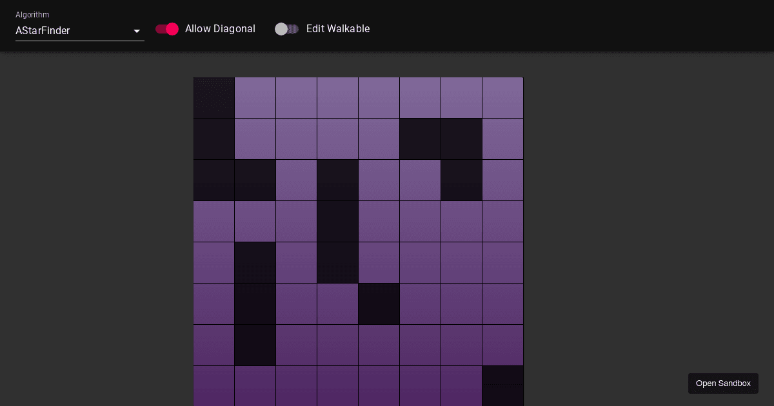Image resolution: width=774 pixels, height=406 pixels.
Task: Click the dark wall cell in the fourth row center
Action: [x=337, y=221]
